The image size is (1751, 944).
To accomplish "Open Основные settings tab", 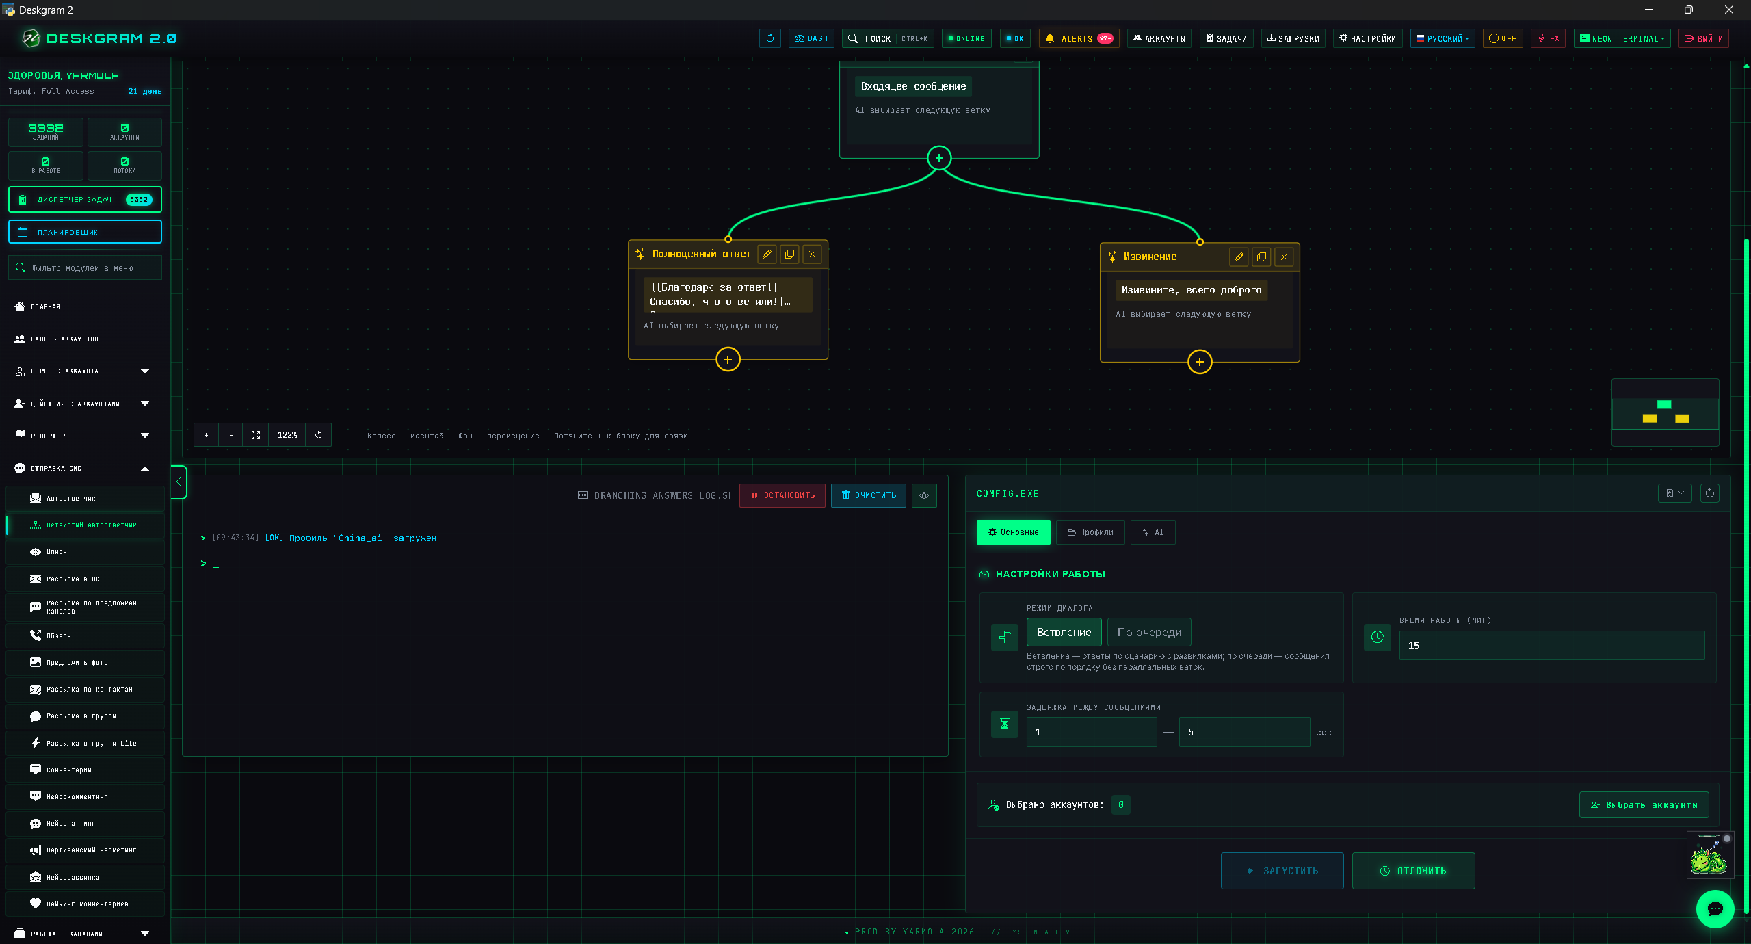I will pyautogui.click(x=1013, y=532).
